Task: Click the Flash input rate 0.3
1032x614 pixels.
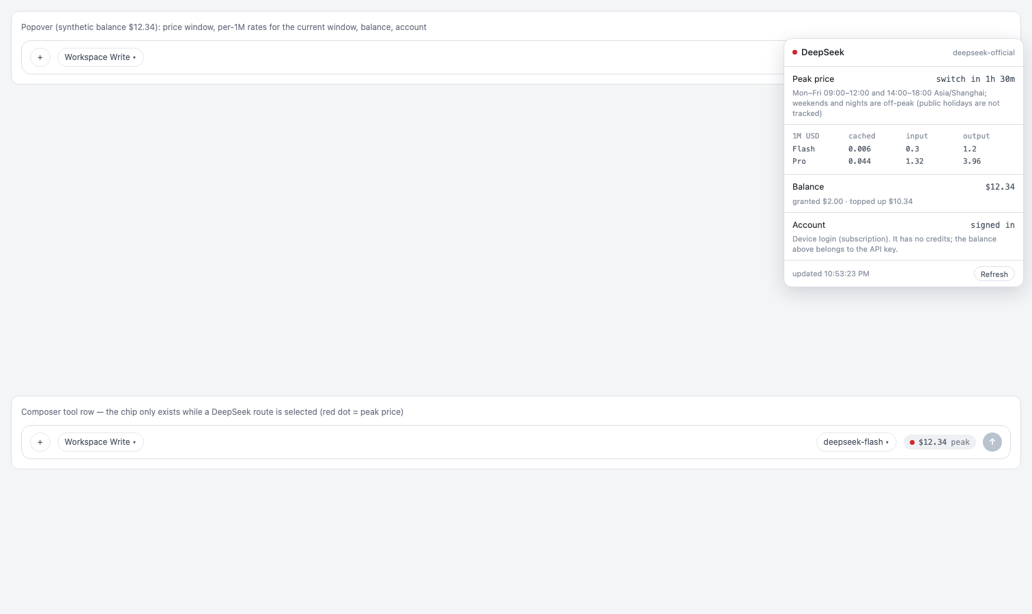Action: (x=913, y=149)
